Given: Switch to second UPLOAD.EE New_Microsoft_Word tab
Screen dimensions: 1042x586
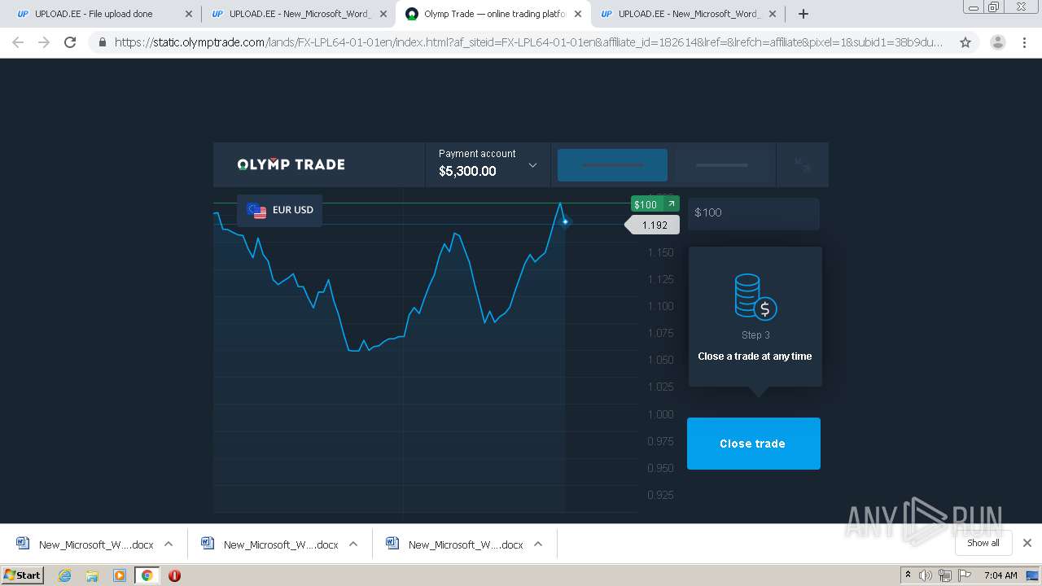Looking at the screenshot, I should pos(291,14).
